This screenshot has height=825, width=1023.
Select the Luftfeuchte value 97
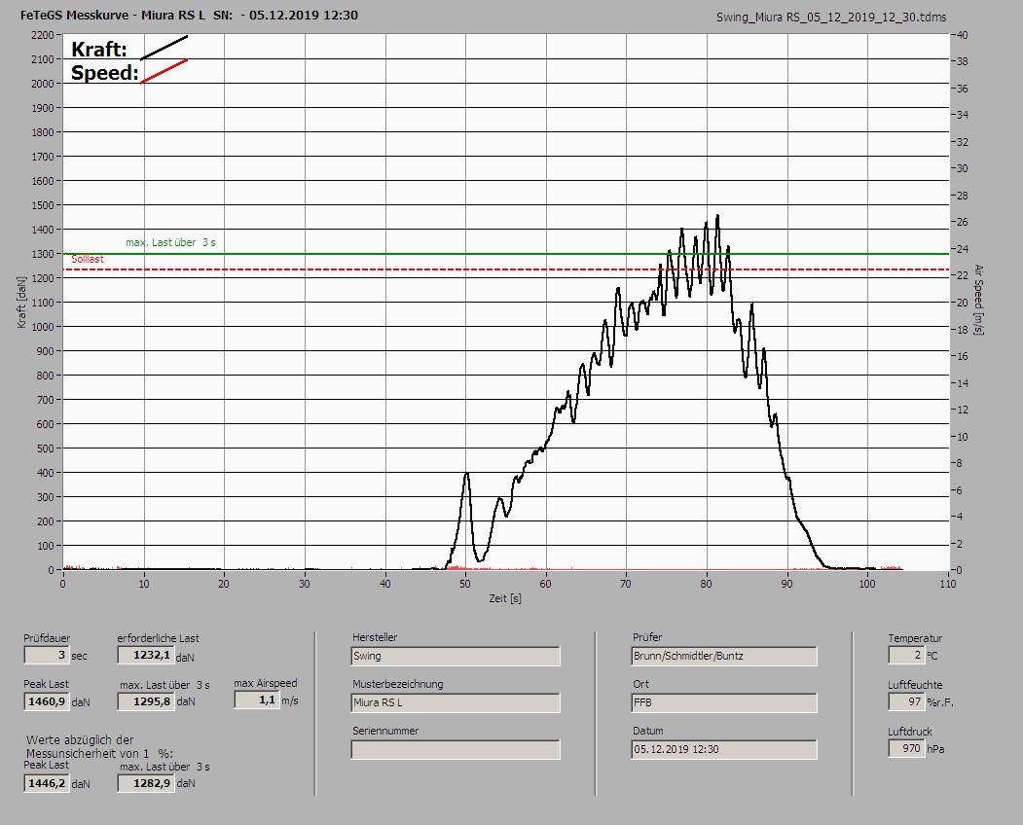point(906,701)
